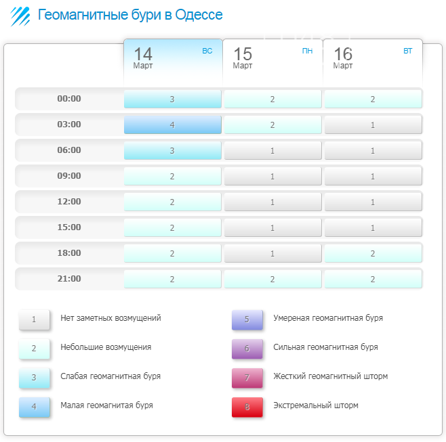
Task: Choose the 21:00 time row label
Action: (x=69, y=279)
